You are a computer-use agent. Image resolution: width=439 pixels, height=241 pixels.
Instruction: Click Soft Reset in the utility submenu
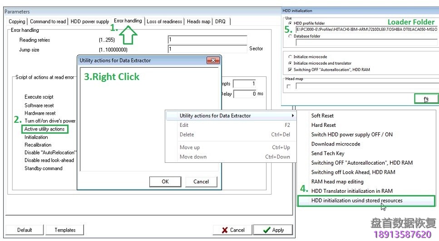point(322,115)
